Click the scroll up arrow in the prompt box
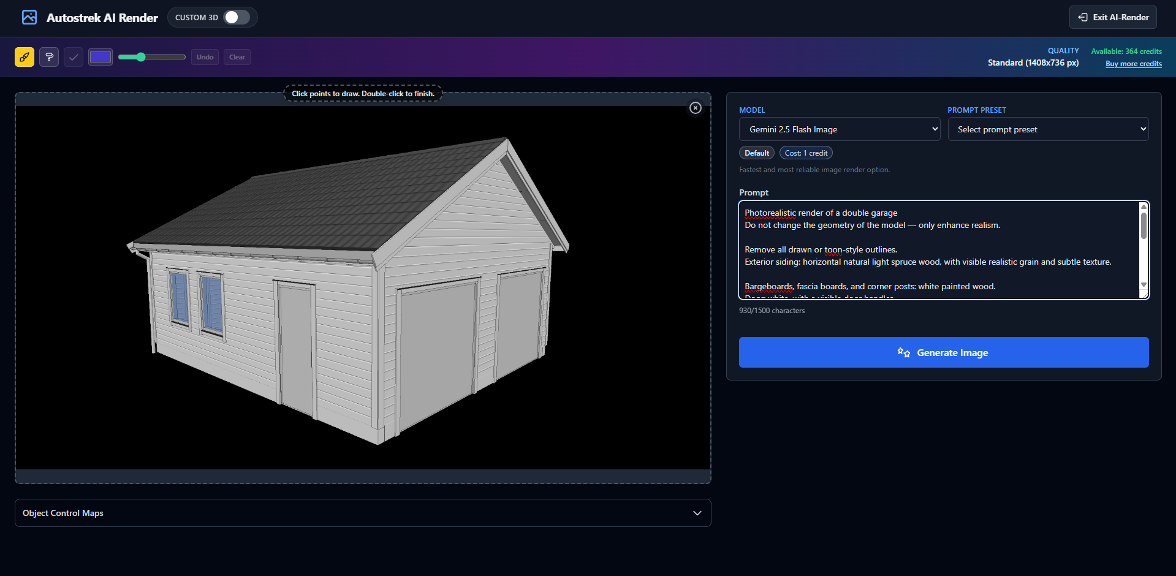 coord(1144,207)
